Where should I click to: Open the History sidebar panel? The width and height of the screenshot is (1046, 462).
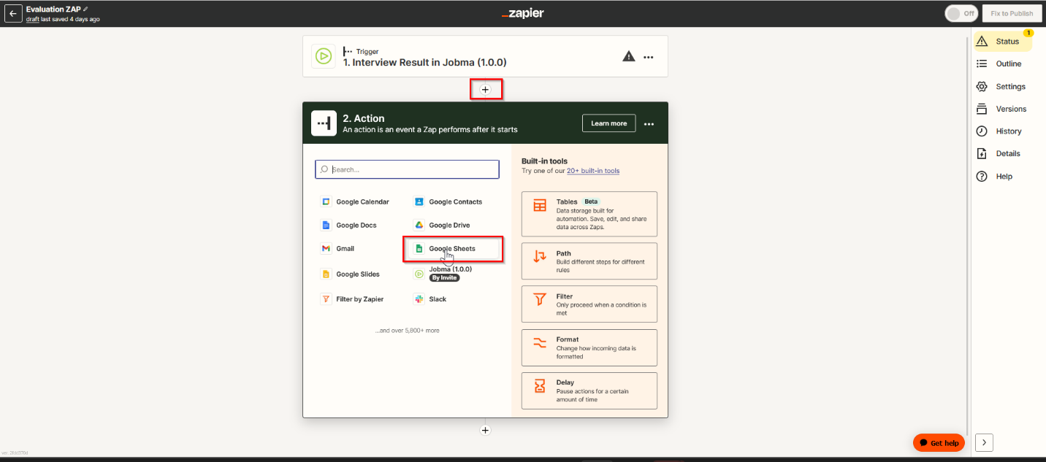(x=999, y=131)
